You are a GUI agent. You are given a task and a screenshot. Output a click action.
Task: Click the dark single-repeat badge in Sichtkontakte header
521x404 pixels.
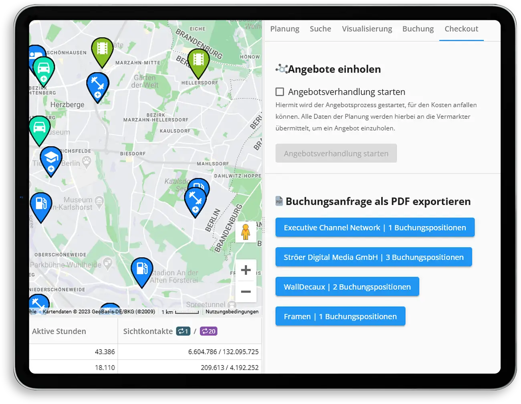coord(183,331)
